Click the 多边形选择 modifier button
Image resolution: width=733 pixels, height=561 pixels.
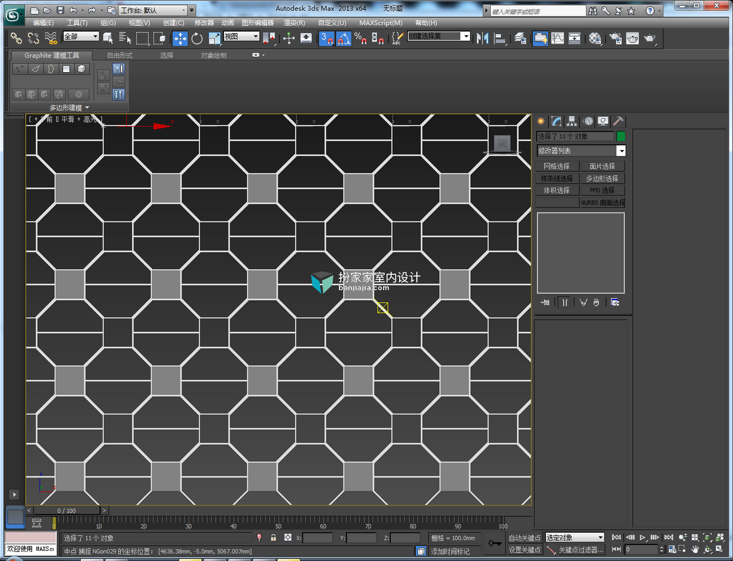pos(602,178)
